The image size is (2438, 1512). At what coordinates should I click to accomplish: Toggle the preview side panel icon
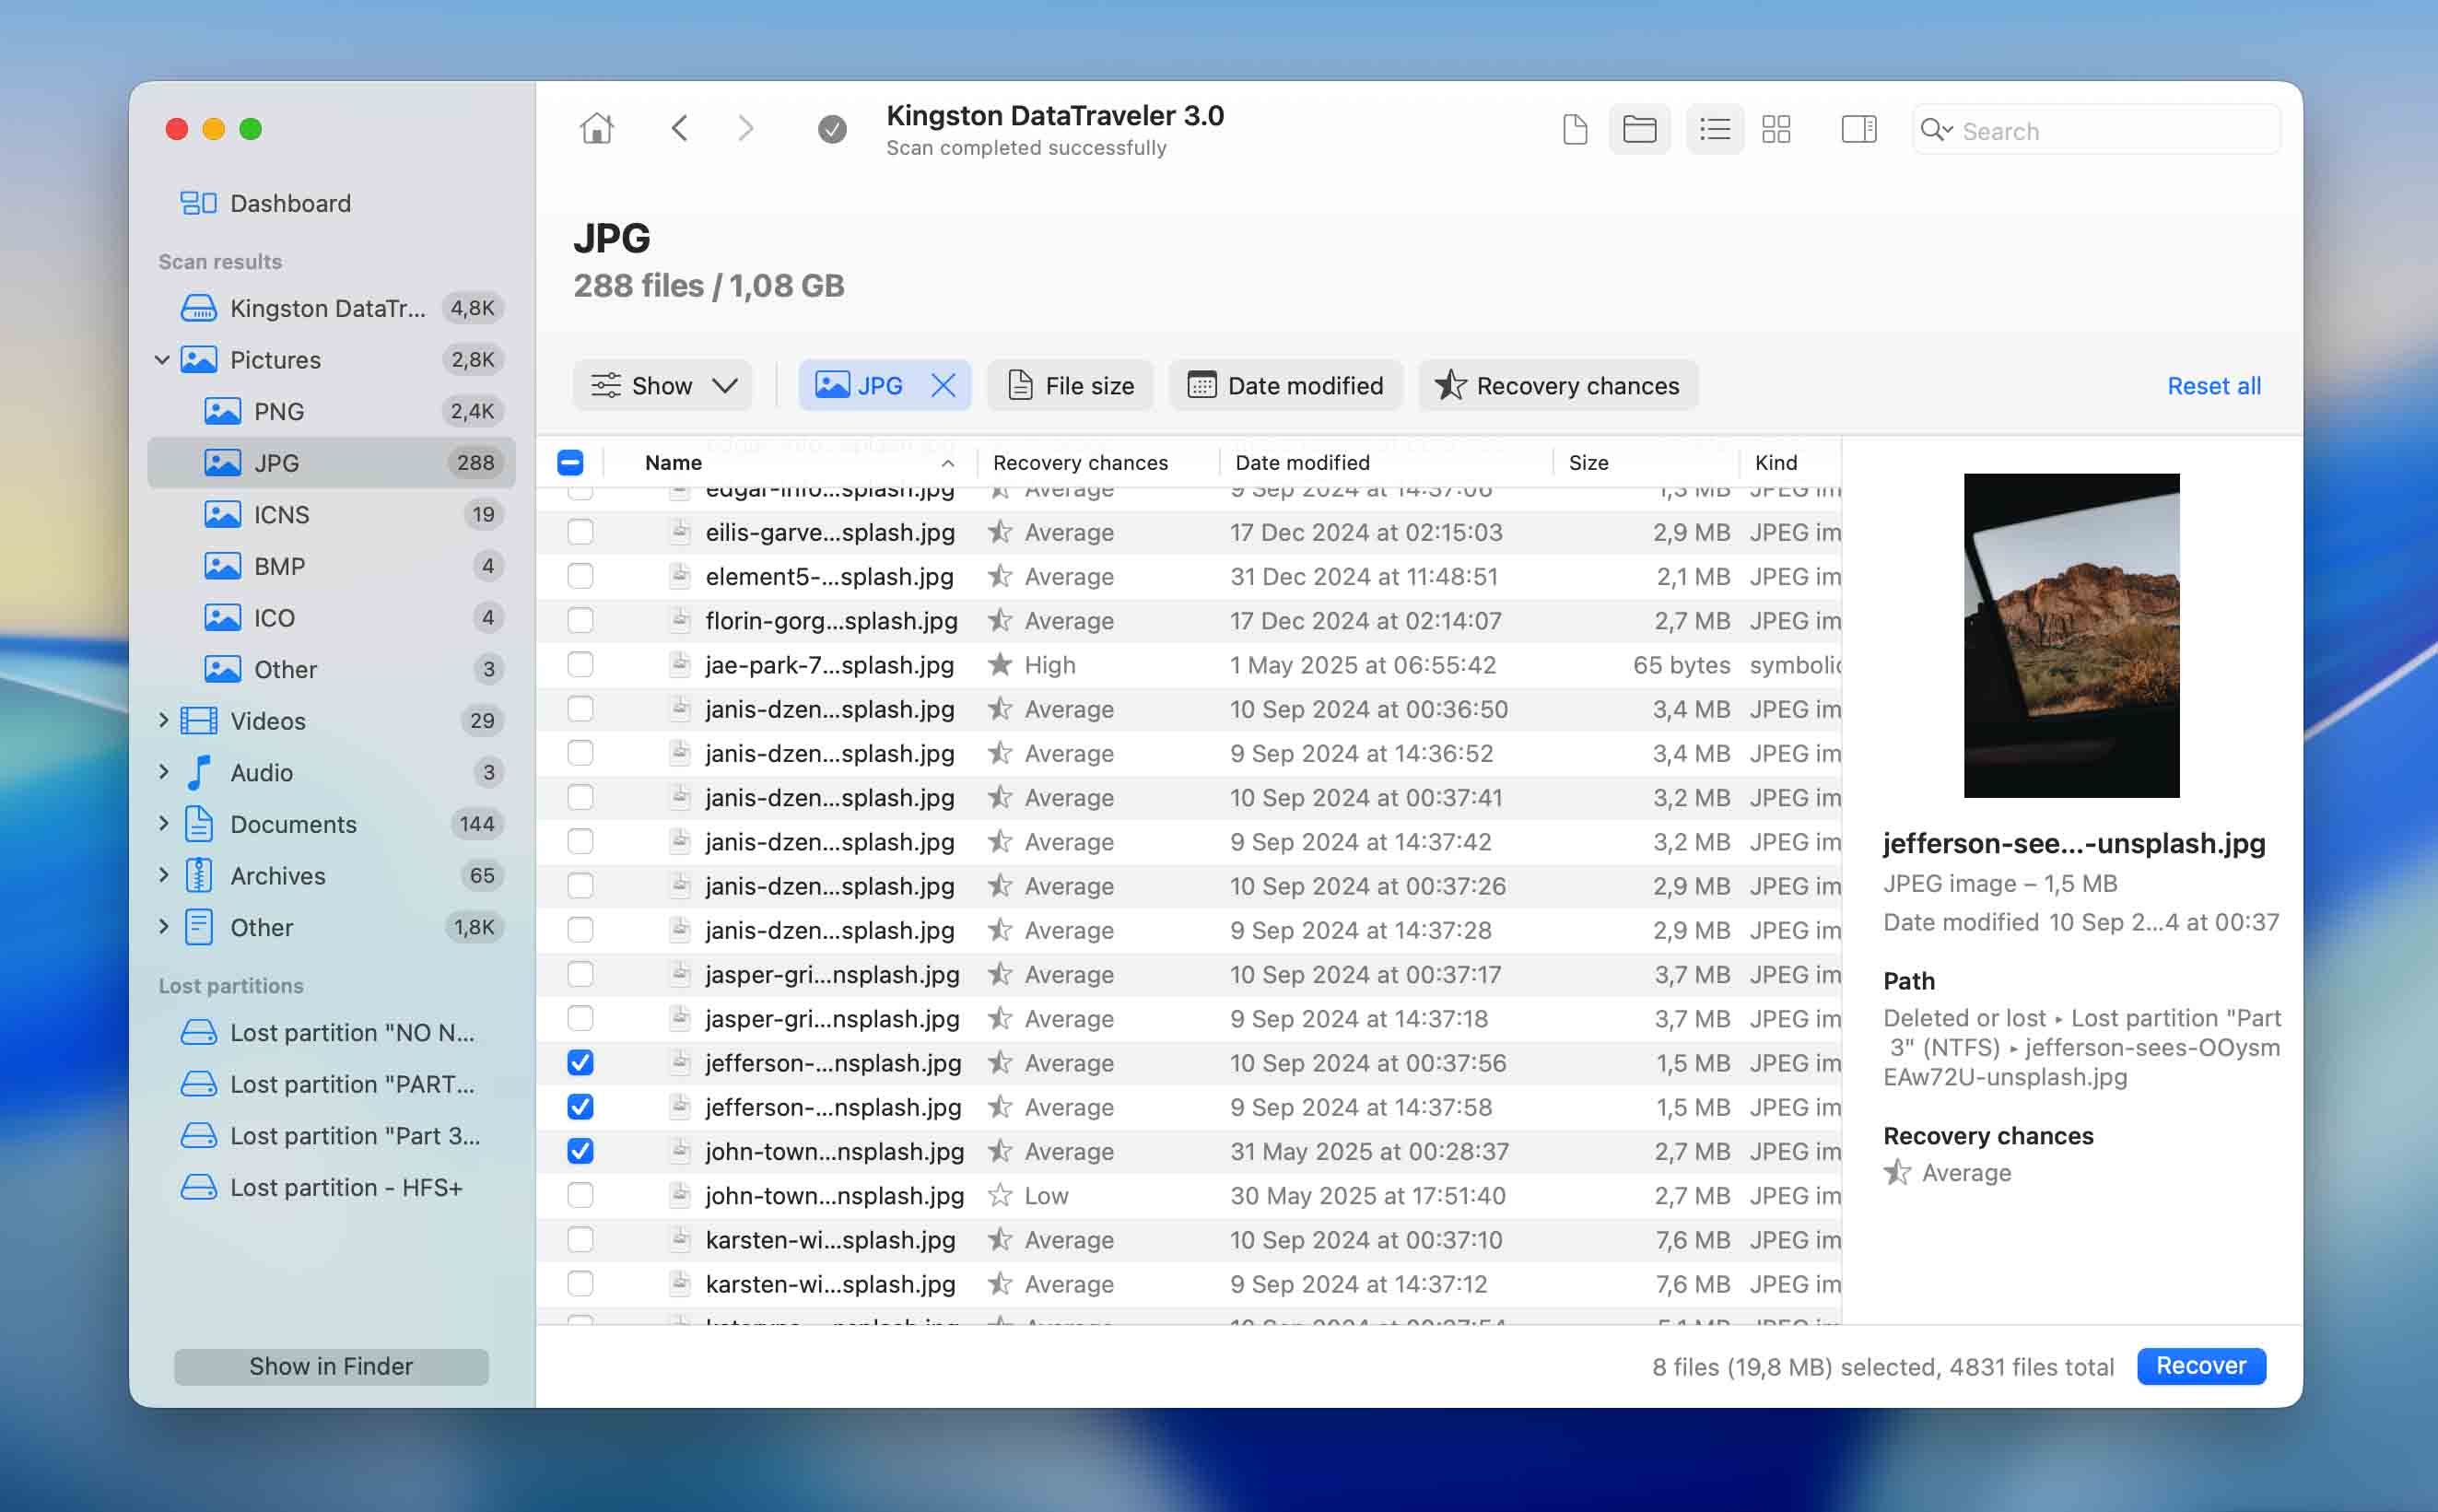1858,129
